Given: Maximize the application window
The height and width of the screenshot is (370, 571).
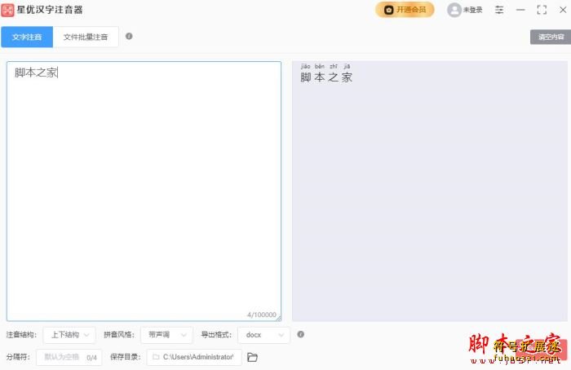Looking at the screenshot, I should pos(542,10).
